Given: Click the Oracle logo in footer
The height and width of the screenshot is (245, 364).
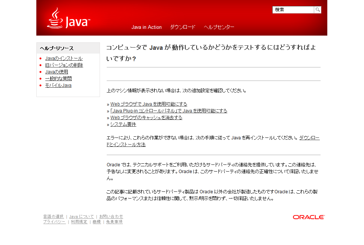Looking at the screenshot, I should (309, 217).
